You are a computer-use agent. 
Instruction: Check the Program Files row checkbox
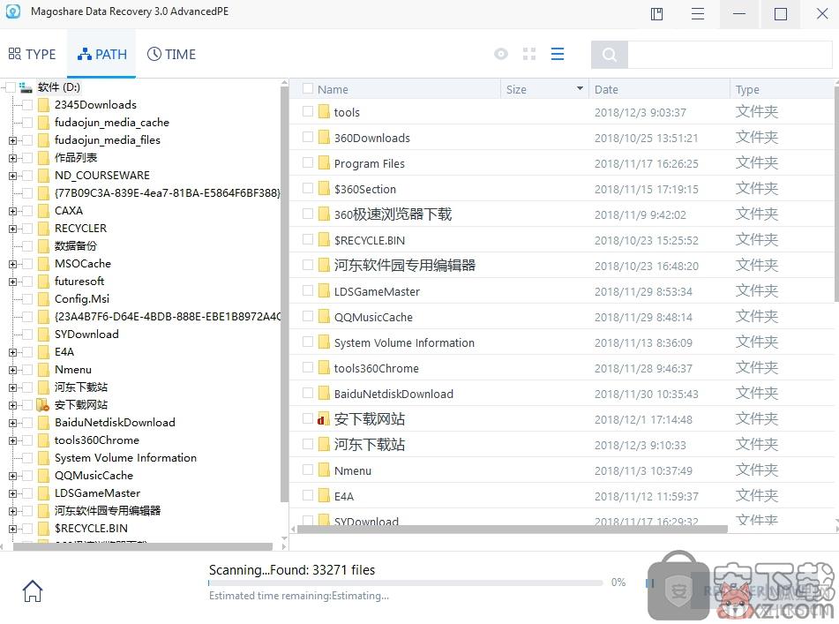click(308, 162)
